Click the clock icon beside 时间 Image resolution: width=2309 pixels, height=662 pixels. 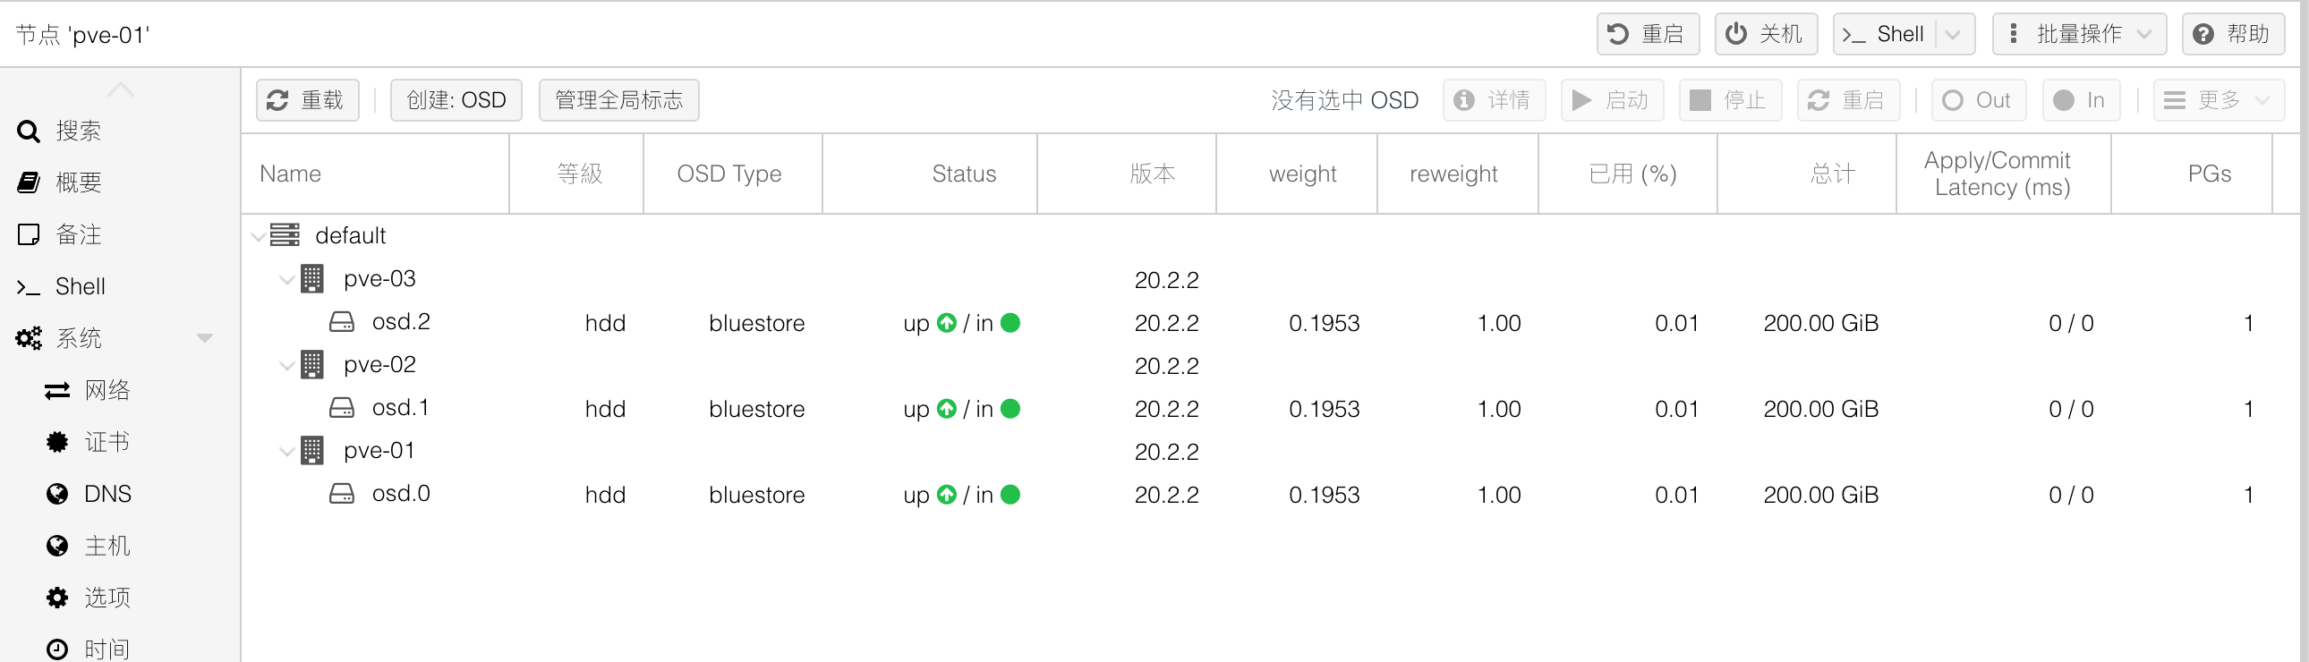[57, 649]
